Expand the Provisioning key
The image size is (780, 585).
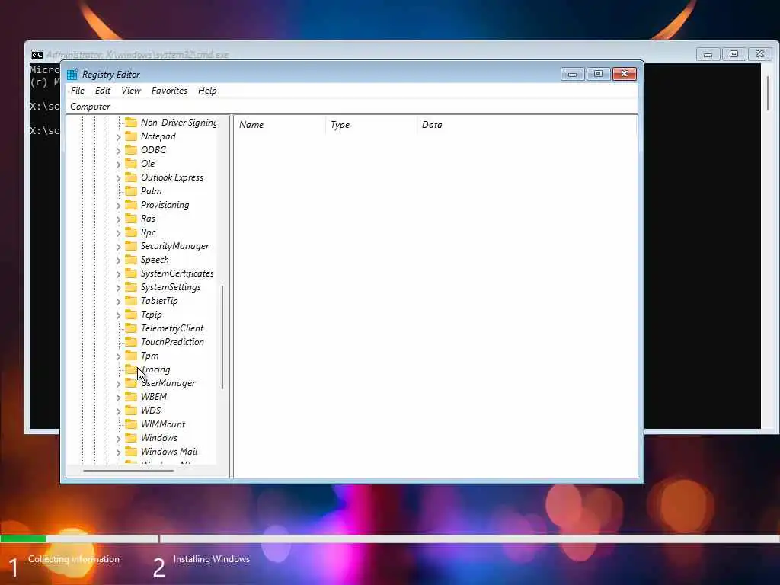pyautogui.click(x=118, y=206)
